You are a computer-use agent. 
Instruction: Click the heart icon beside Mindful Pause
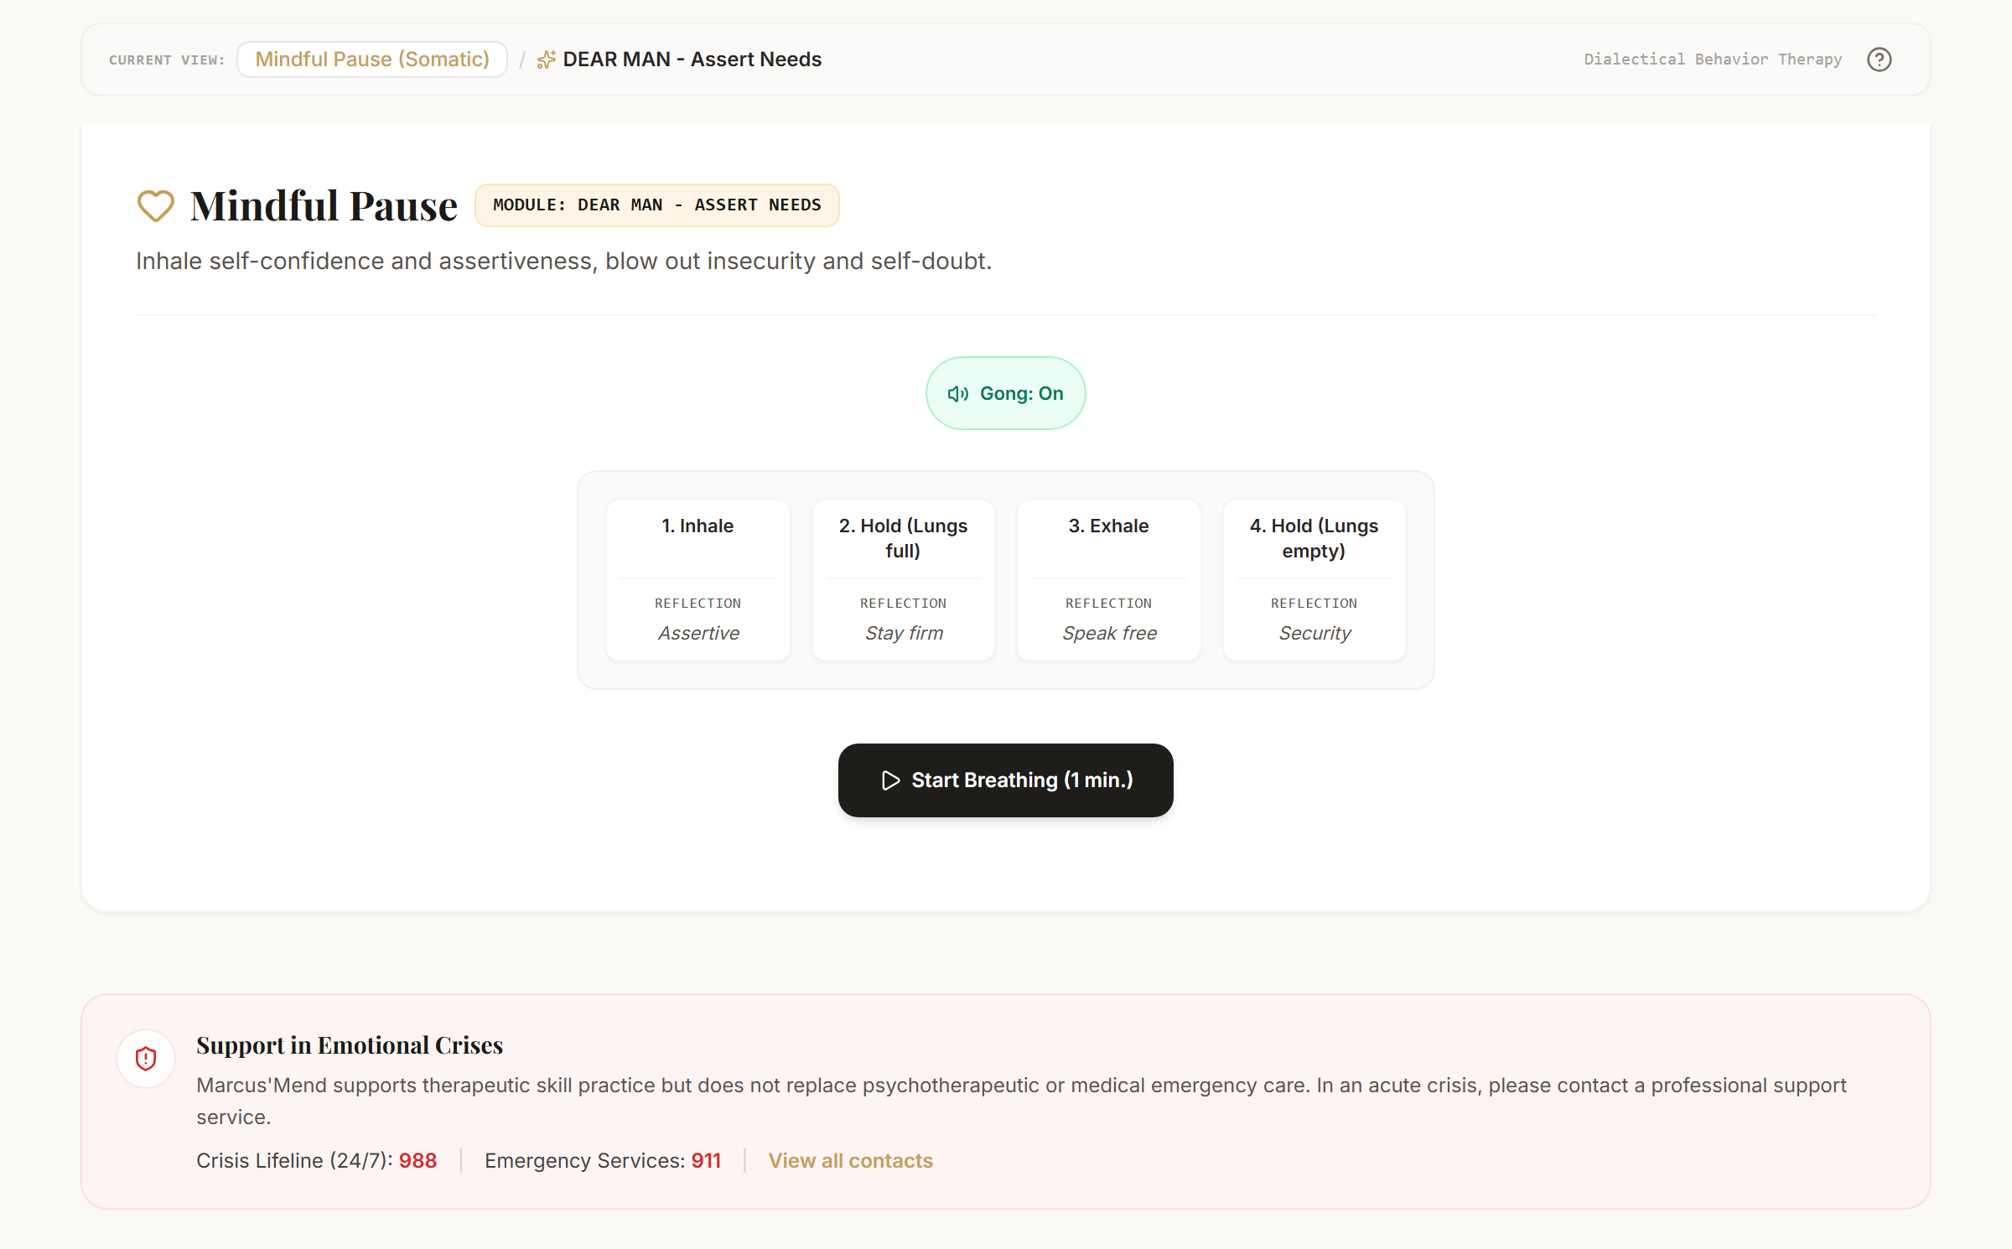[x=156, y=205]
